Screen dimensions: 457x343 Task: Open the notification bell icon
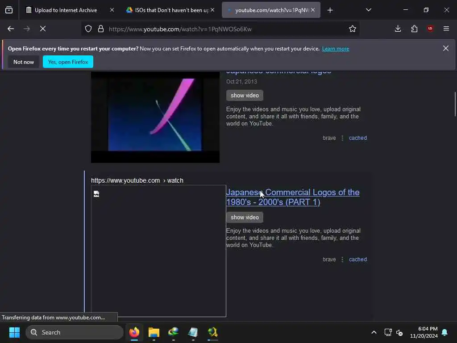pyautogui.click(x=445, y=332)
